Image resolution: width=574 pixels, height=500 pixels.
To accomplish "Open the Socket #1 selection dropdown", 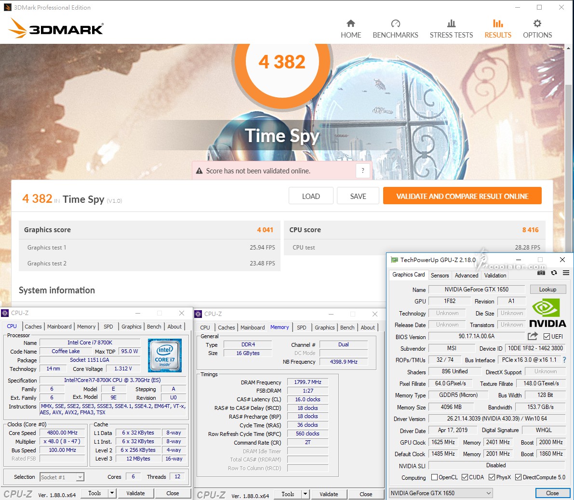I will (80, 477).
